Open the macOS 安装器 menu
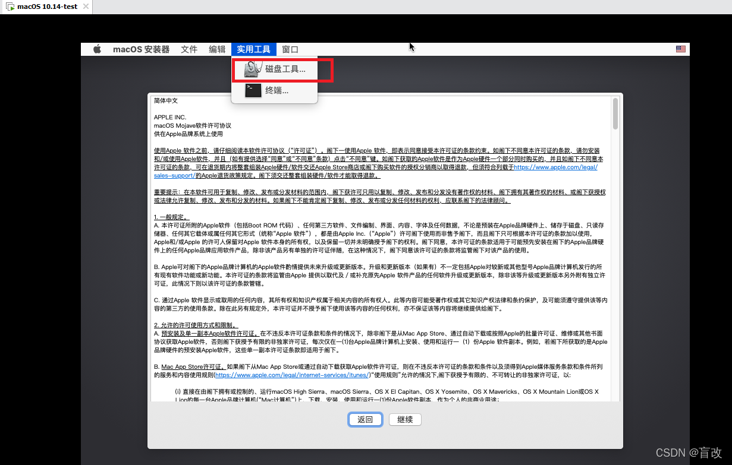This screenshot has height=465, width=732. [x=141, y=49]
